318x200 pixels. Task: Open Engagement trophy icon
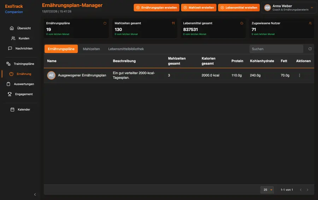click(10, 94)
